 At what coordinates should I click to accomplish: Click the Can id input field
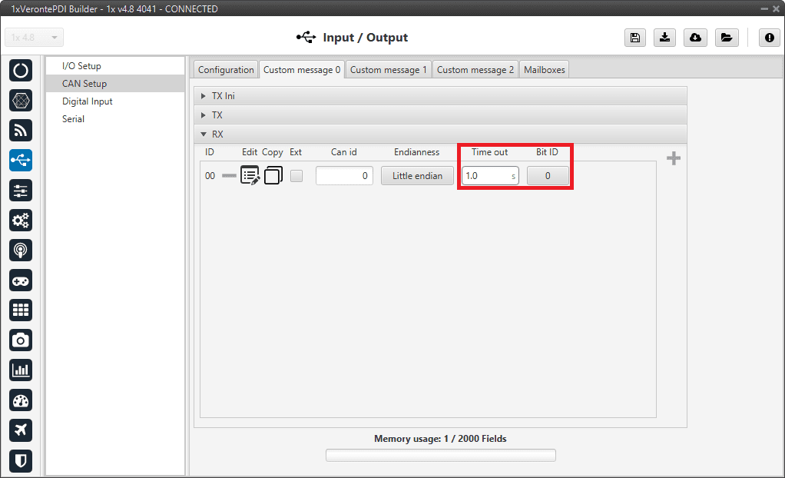pos(344,176)
